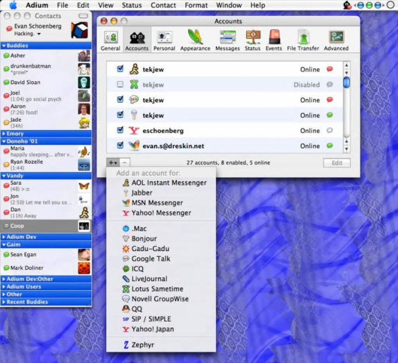Enable the disabled Lotus Sametime tekjew account
The image size is (398, 363).
pyautogui.click(x=120, y=84)
